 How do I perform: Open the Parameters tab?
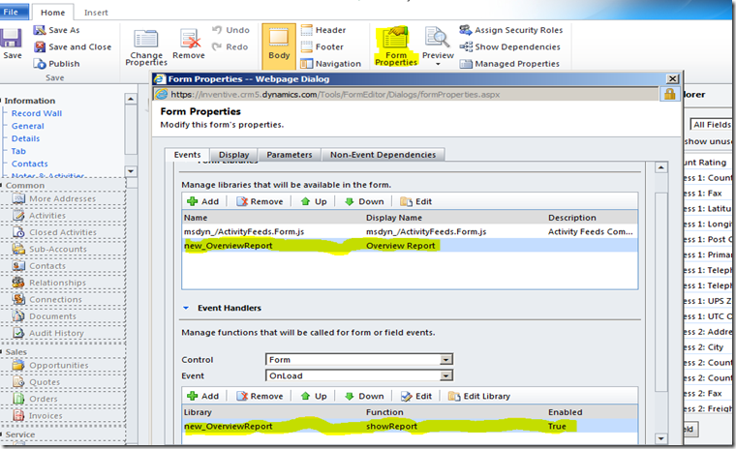coord(290,155)
